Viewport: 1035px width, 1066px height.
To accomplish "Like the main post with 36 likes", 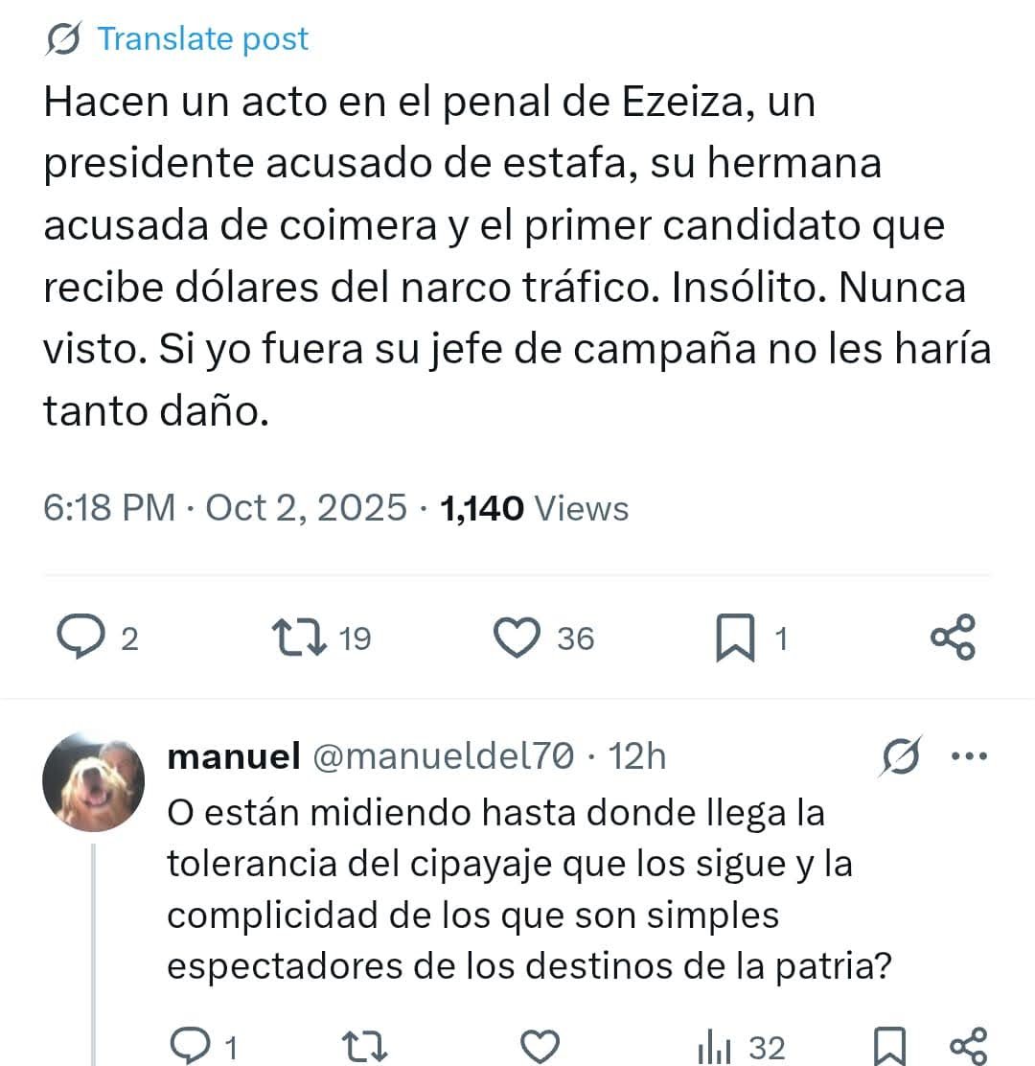I will coord(517,637).
